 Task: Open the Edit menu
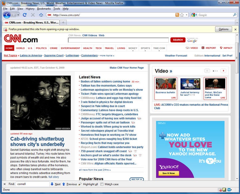pyautogui.click(x=12, y=9)
